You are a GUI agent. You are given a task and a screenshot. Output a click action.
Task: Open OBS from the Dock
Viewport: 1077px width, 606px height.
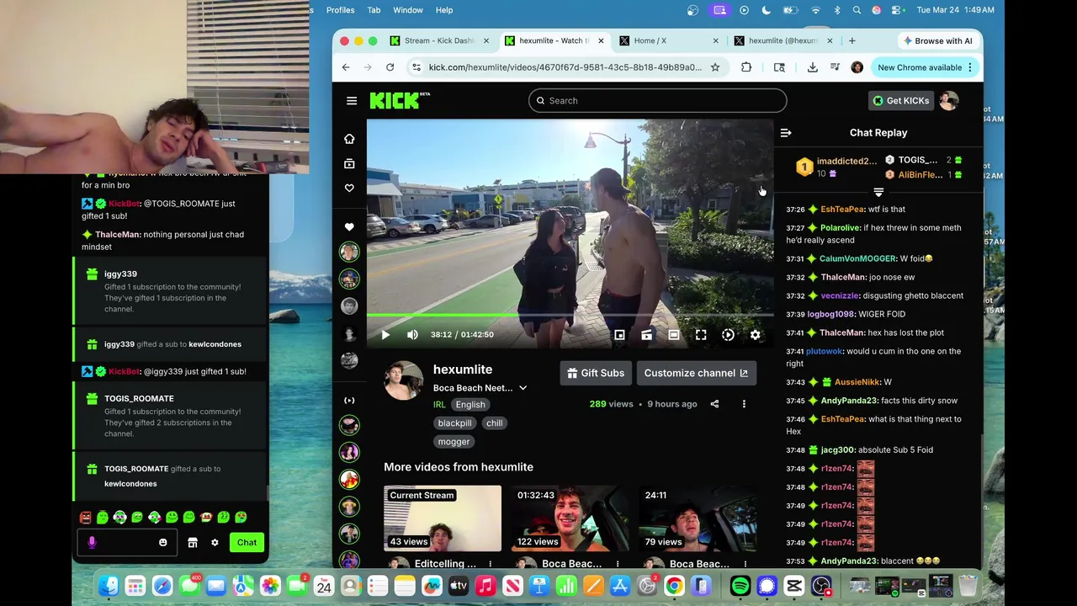click(x=821, y=586)
